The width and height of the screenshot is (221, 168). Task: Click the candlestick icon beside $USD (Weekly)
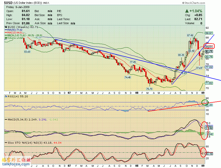pyautogui.click(x=6, y=27)
